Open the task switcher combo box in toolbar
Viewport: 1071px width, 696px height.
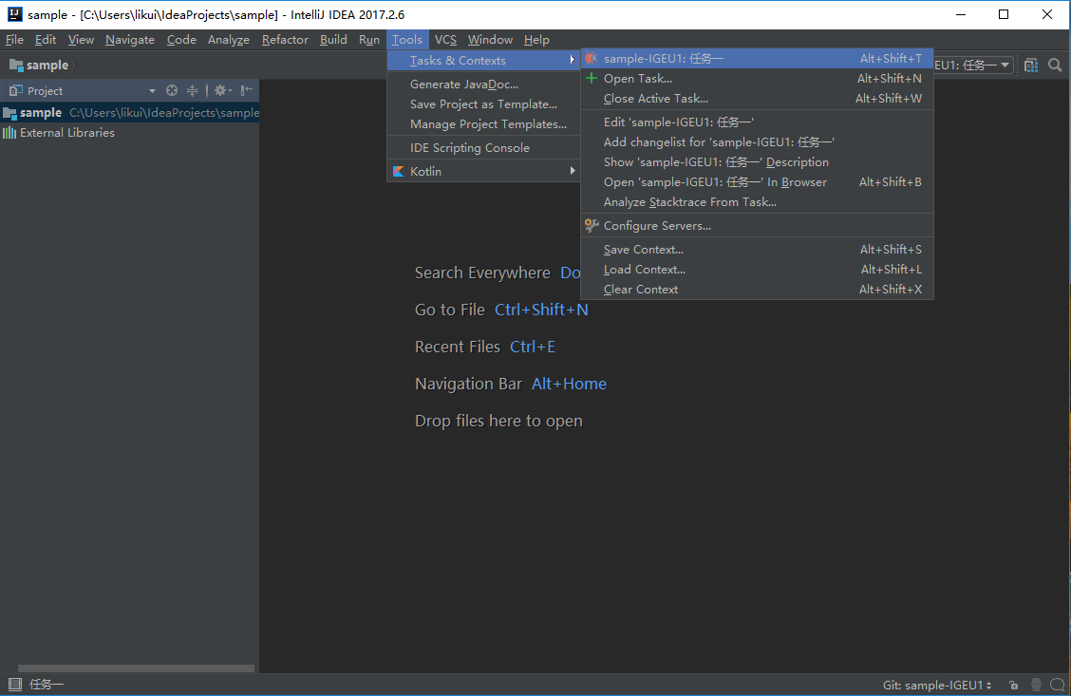(973, 65)
